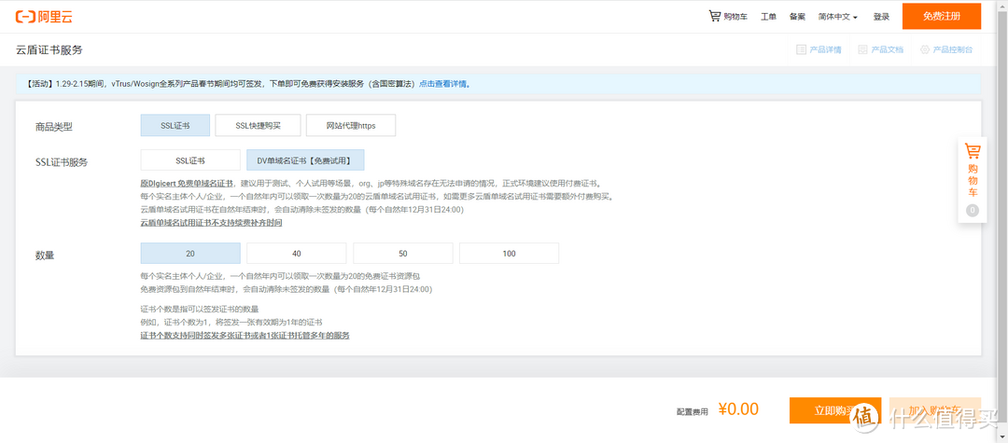The height and width of the screenshot is (443, 1008).
Task: Click 购物车 text in header
Action: (x=735, y=17)
